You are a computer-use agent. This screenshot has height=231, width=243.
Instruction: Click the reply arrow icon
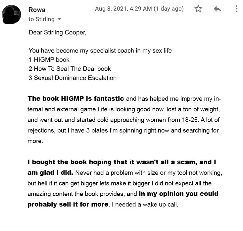218,9
